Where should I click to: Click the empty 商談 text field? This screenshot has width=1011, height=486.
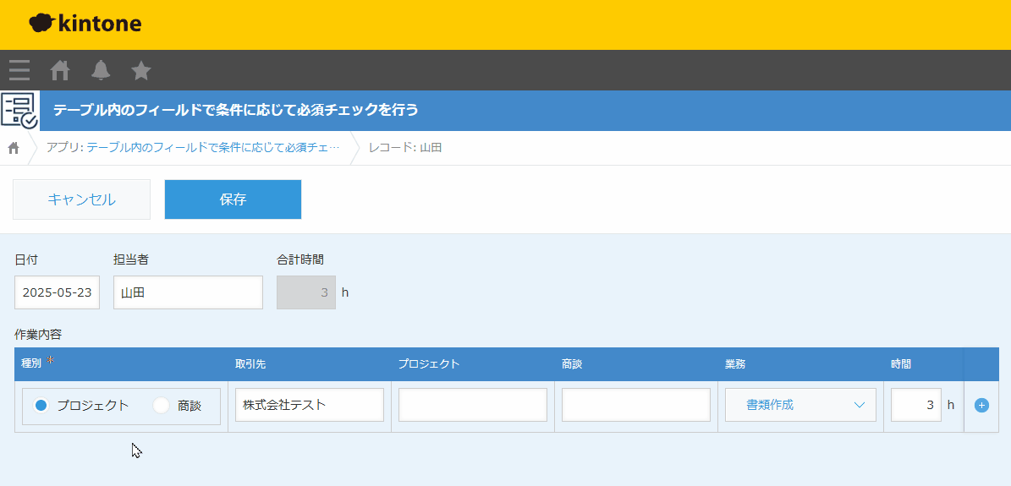click(x=635, y=405)
